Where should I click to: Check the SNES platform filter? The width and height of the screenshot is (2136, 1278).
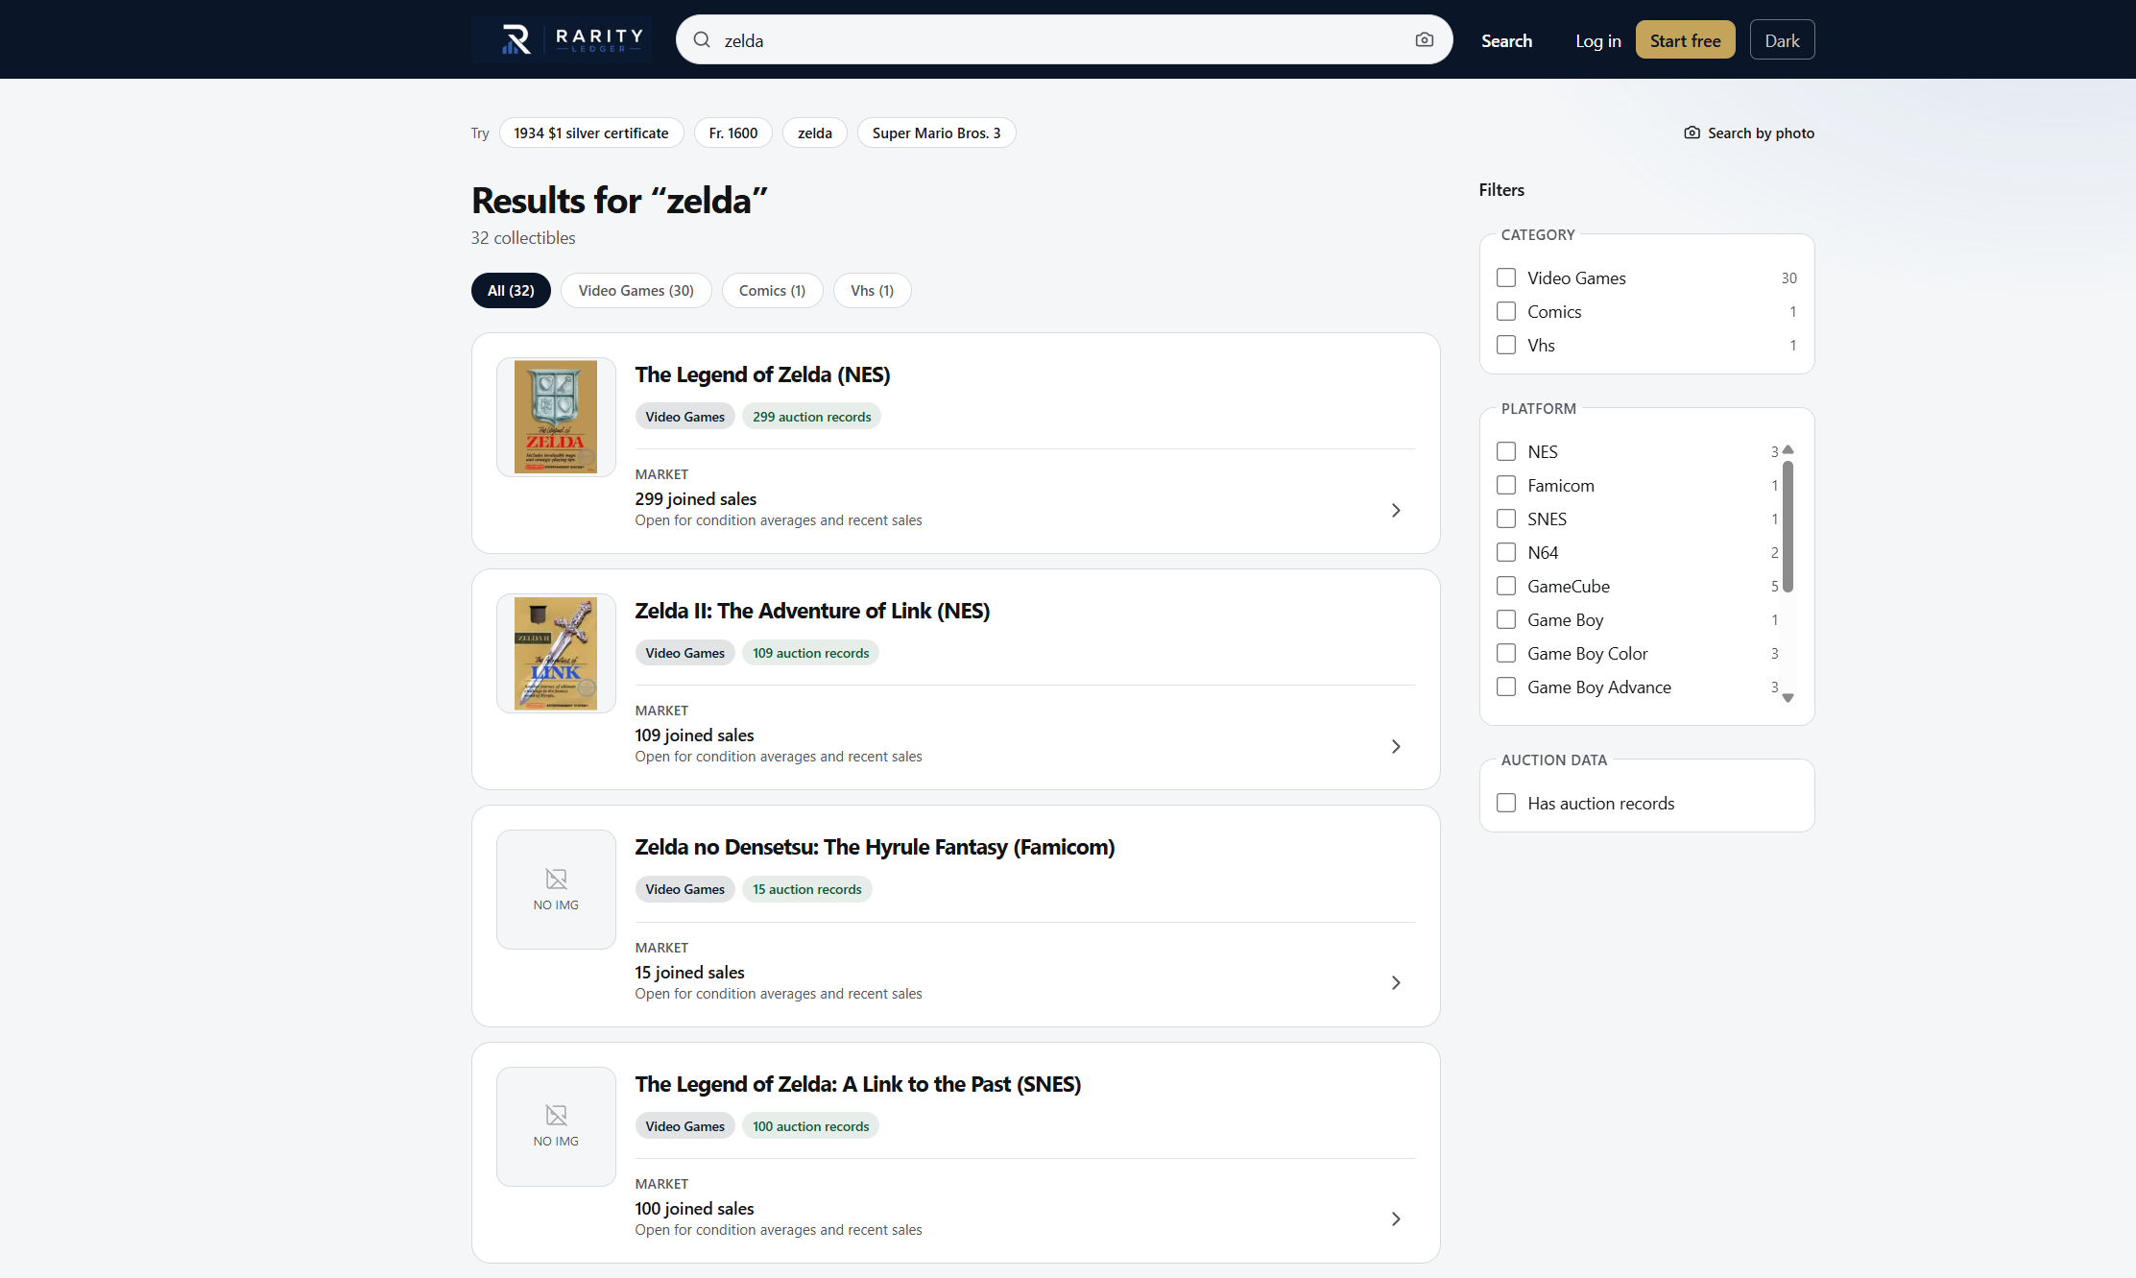pyautogui.click(x=1506, y=518)
